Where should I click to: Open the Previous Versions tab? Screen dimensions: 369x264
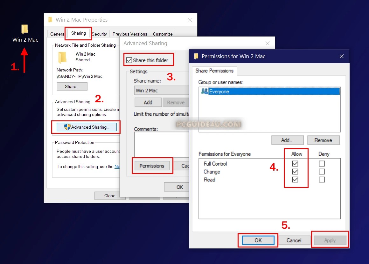point(130,34)
